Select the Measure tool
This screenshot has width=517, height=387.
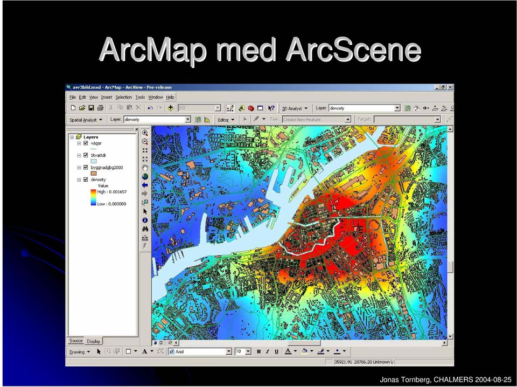(145, 238)
